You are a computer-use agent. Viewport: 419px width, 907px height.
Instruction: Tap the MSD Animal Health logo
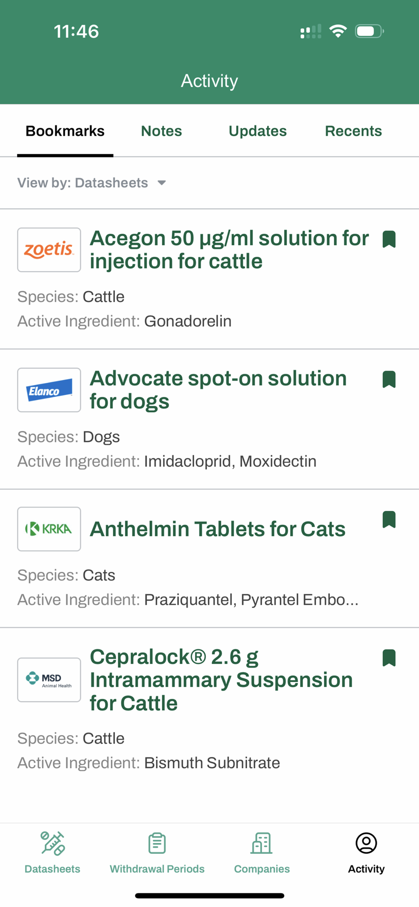(49, 680)
